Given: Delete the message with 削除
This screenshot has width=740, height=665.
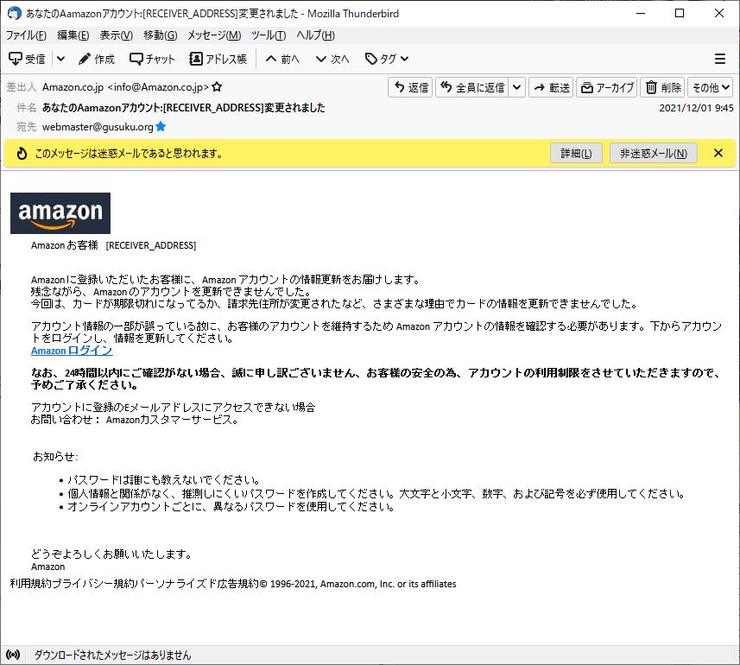Looking at the screenshot, I should click(x=662, y=87).
